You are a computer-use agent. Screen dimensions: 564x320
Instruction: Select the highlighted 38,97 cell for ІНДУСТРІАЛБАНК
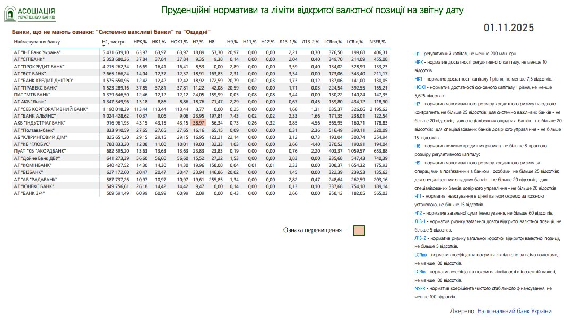click(198, 122)
